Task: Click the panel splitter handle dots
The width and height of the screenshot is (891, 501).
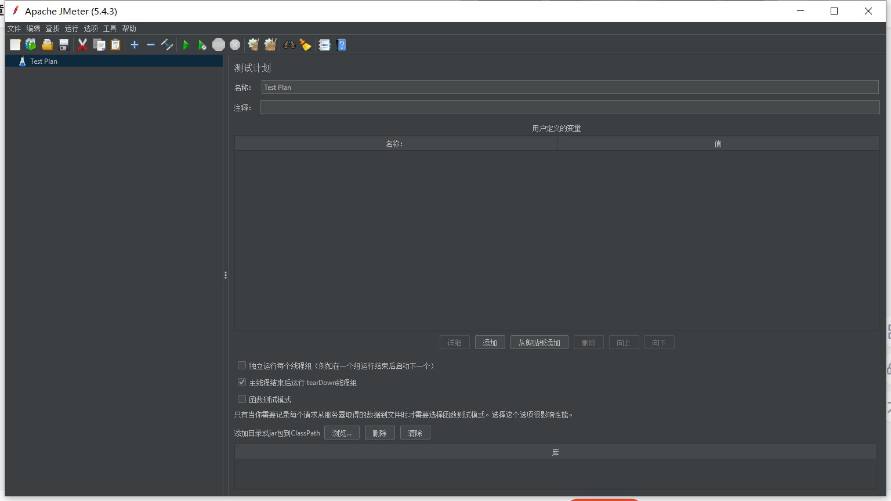Action: point(226,275)
